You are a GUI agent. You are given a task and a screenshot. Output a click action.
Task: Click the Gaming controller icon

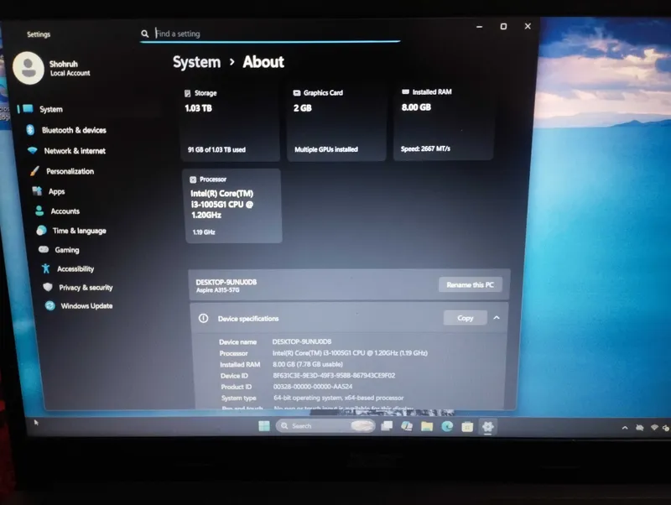click(x=44, y=249)
